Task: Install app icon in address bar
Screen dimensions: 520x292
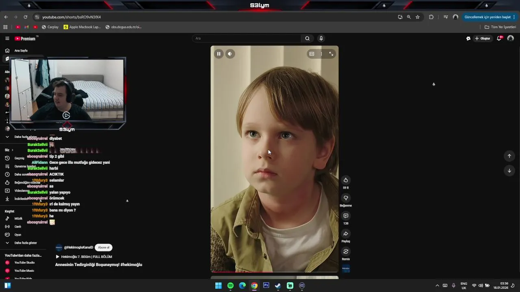Action: pos(400,17)
